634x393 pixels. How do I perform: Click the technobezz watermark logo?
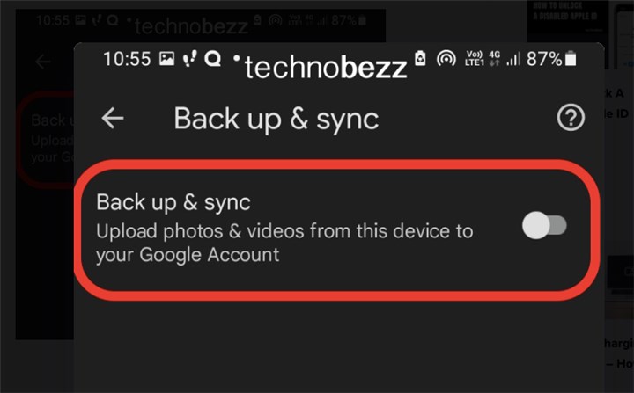326,67
